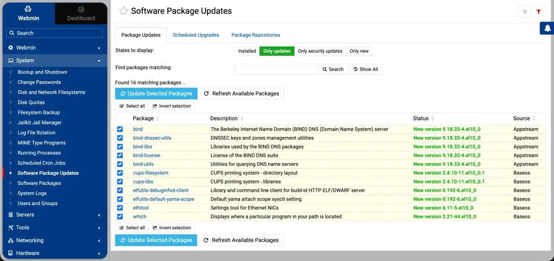Open Users and Groups in sidebar
The width and height of the screenshot is (554, 261).
point(37,203)
